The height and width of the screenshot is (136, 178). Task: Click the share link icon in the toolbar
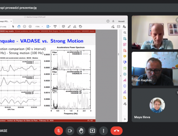tap(113, 27)
